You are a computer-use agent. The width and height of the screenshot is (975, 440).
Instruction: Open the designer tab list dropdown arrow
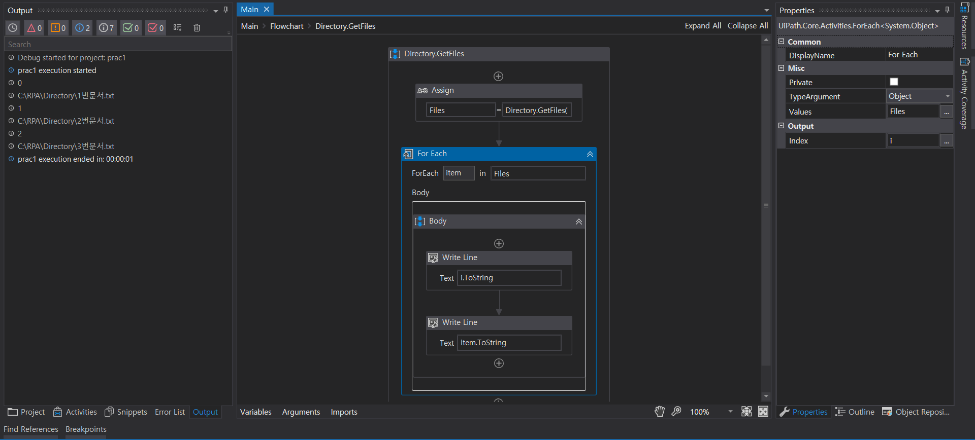point(767,11)
